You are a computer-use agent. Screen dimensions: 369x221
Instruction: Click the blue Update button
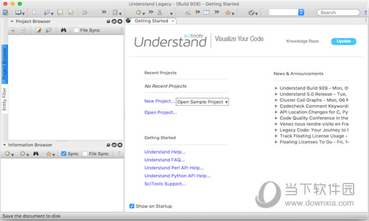(344, 41)
